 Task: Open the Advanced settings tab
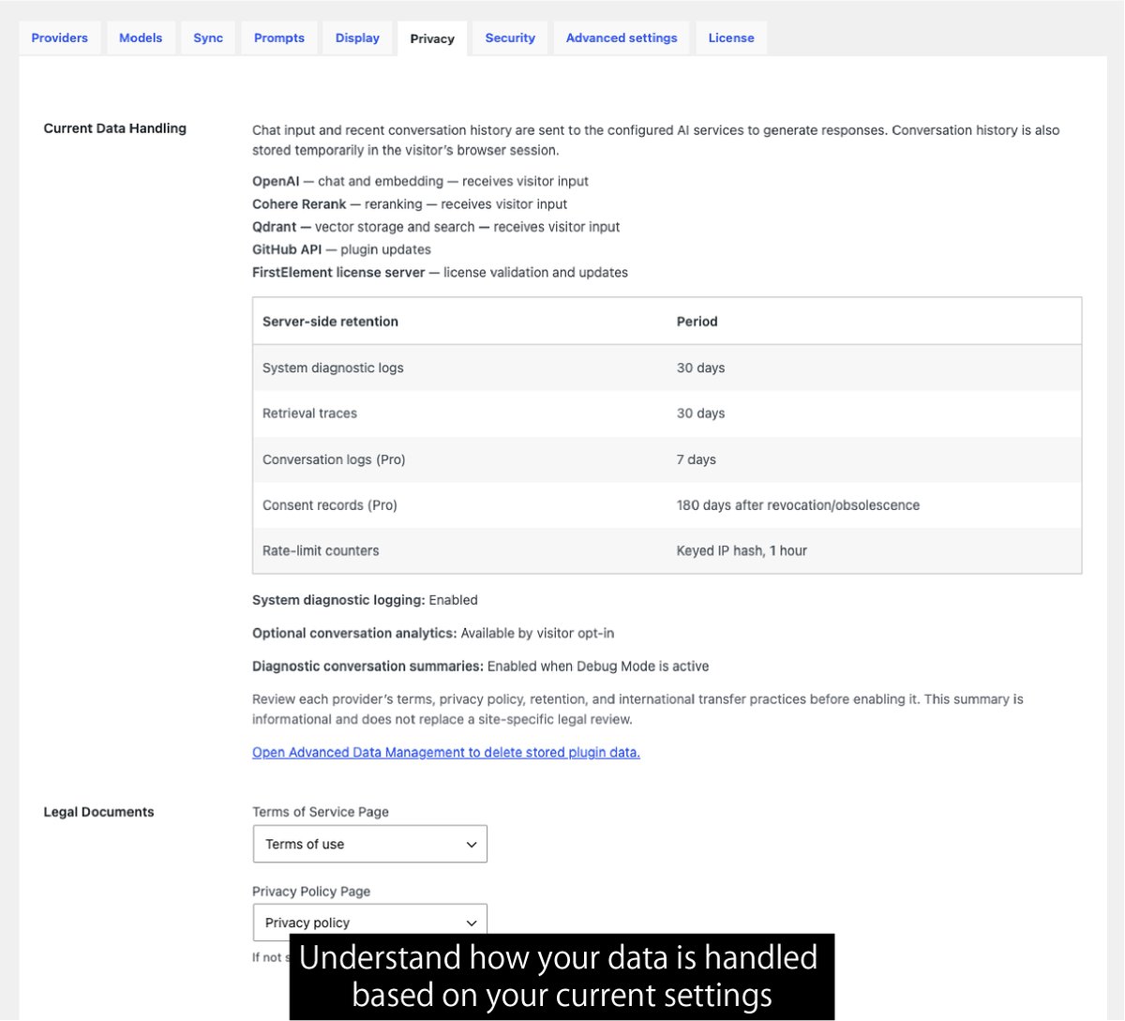[622, 38]
